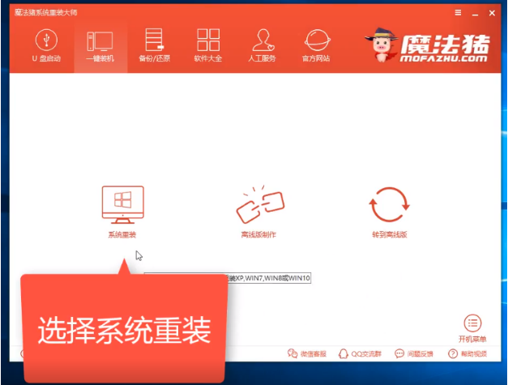Open the hamburger menu in title bar

tap(458, 13)
